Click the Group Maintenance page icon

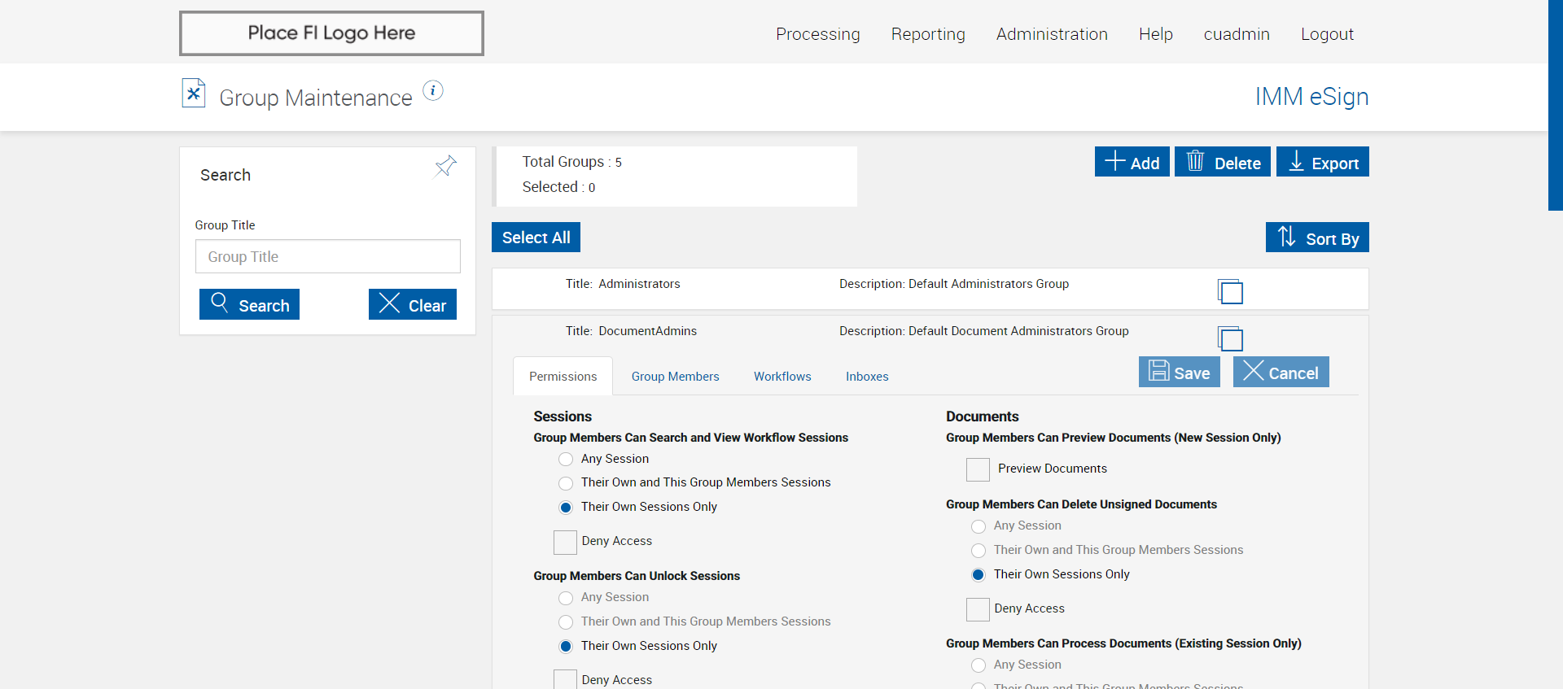pyautogui.click(x=194, y=94)
